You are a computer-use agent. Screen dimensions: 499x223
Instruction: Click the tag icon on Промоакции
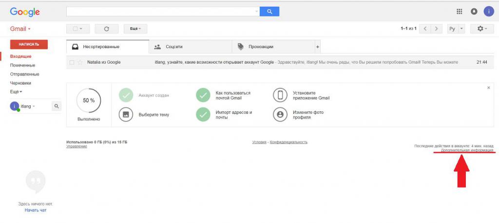coord(241,47)
